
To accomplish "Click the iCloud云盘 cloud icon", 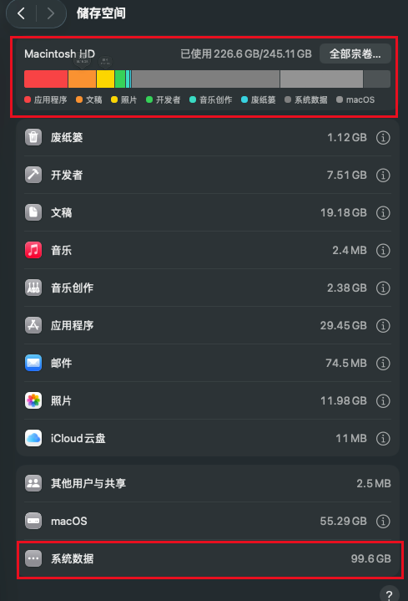I will 33,438.
